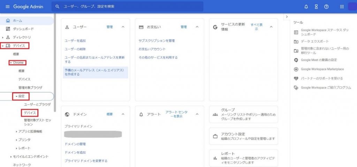The width and height of the screenshot is (357, 167).
Task: Click the Google Meet video settings icon
Action: point(296,60)
